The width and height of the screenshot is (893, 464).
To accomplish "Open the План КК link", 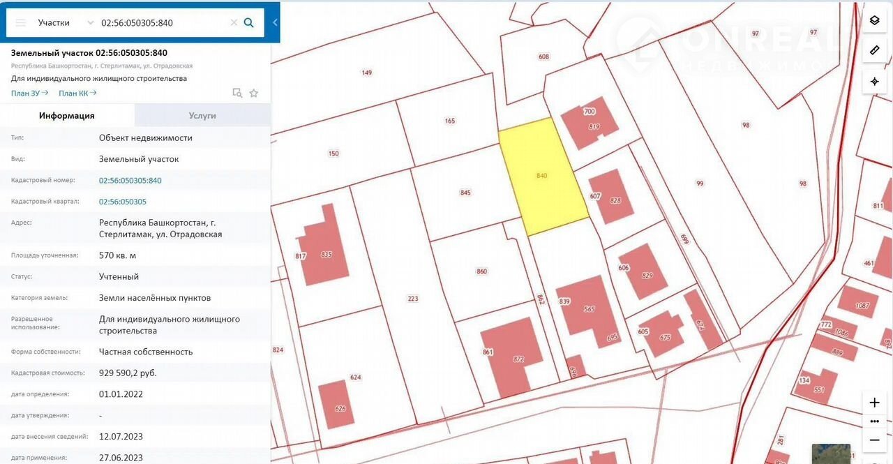I will coord(77,93).
